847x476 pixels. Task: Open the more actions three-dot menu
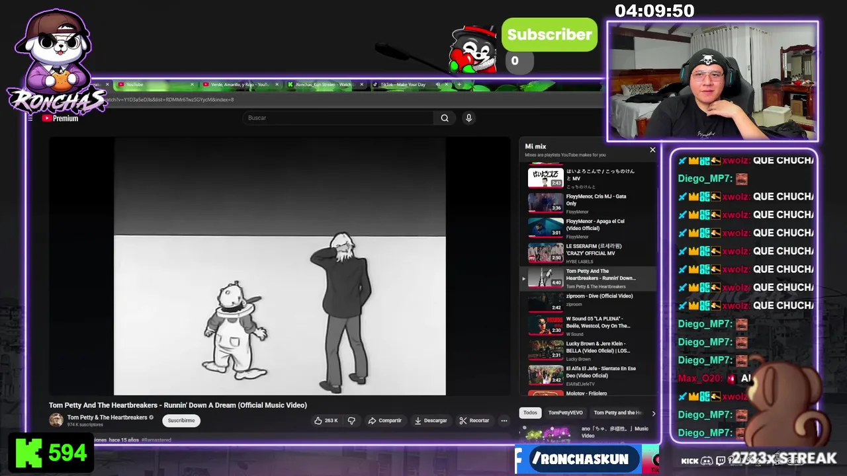pyautogui.click(x=504, y=420)
